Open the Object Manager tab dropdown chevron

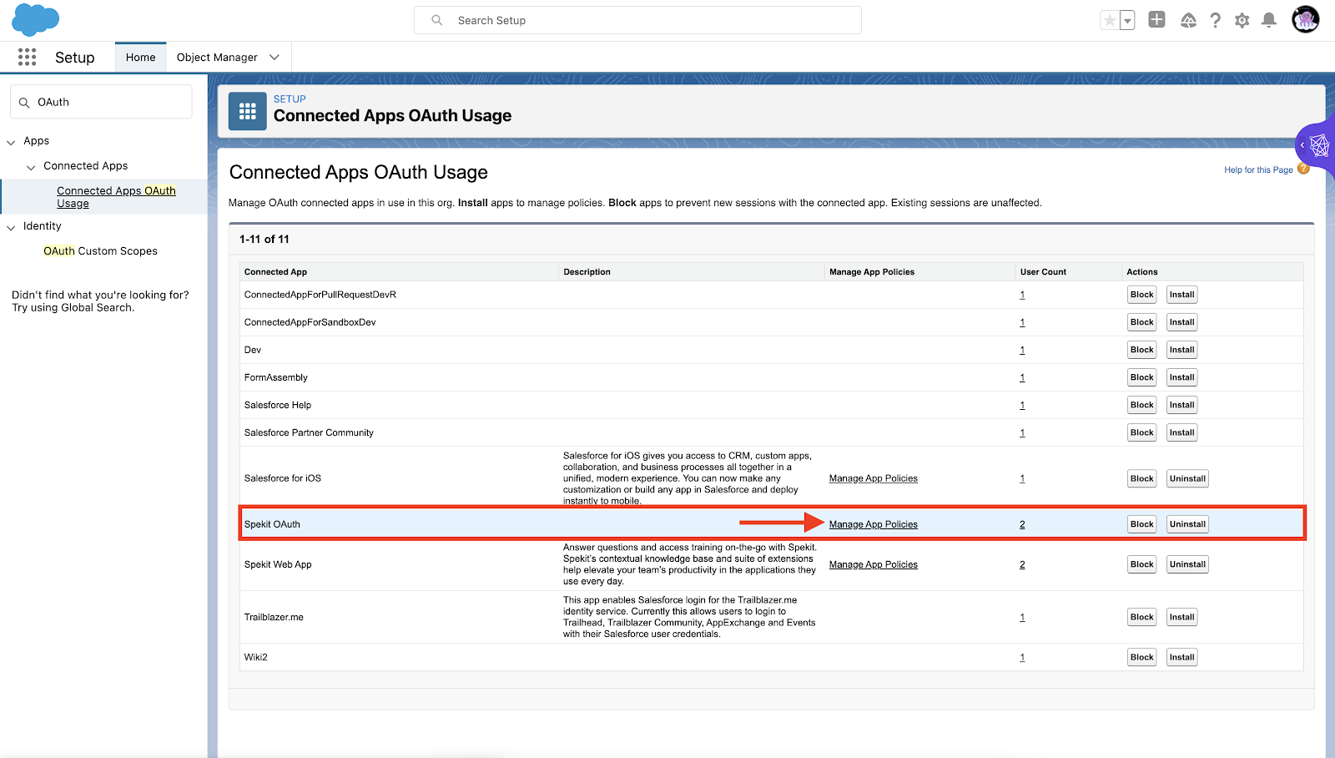275,57
